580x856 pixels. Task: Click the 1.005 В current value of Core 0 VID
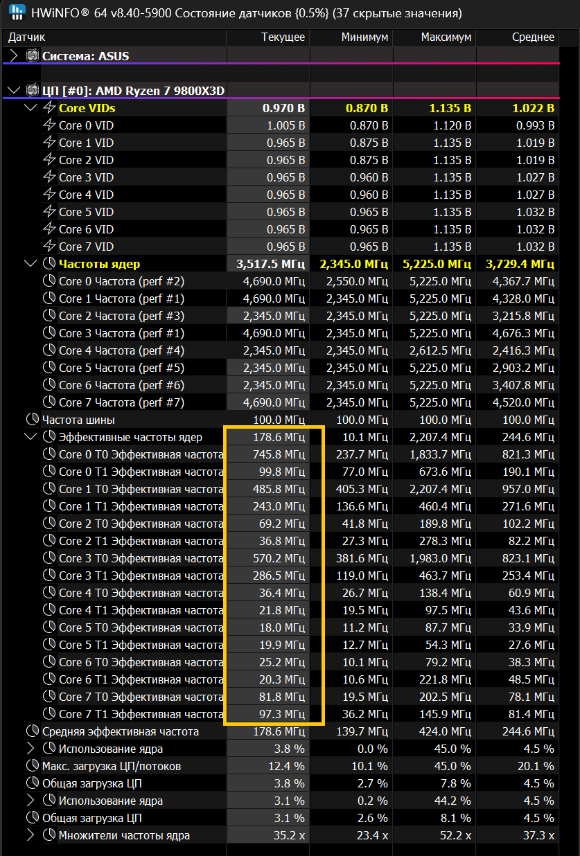click(x=285, y=125)
